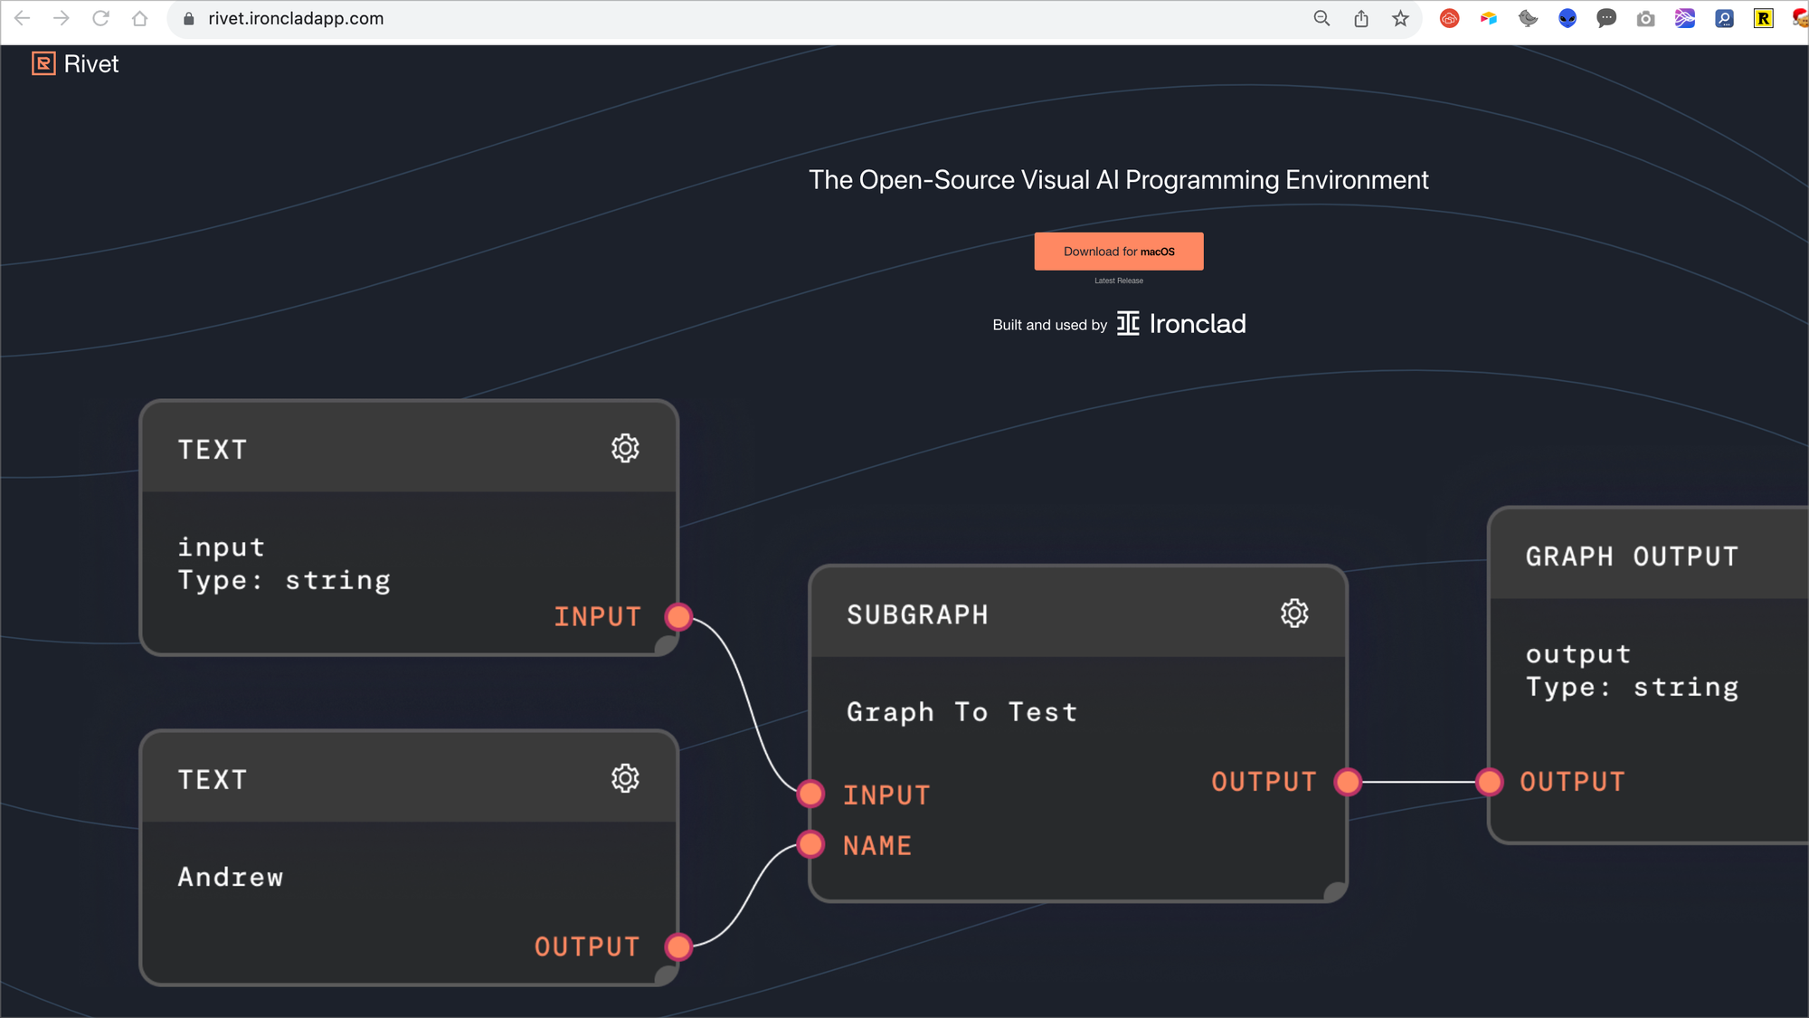Open the Airtable extension
Image resolution: width=1809 pixels, height=1018 pixels.
(1489, 18)
